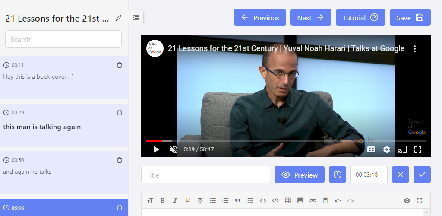Insert an image into the note
The height and width of the screenshot is (216, 442).
coord(300,200)
